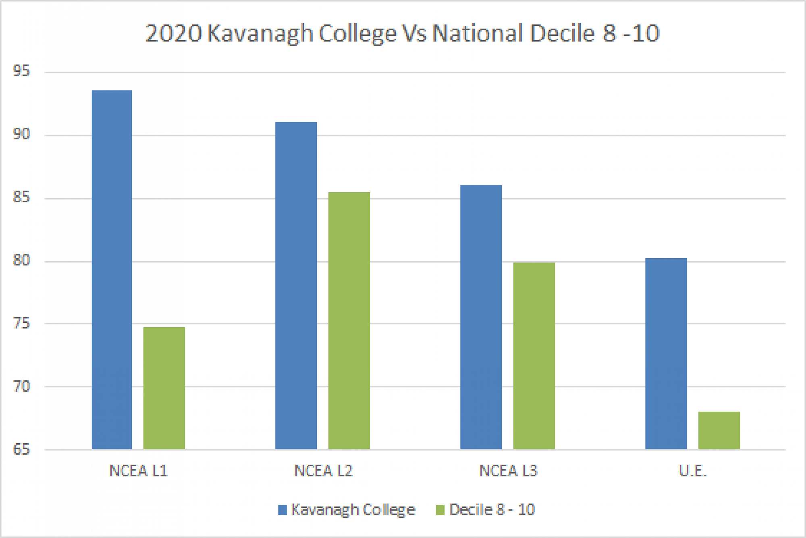
Task: Select the Decile 8 - 10 legend label
Action: tap(492, 510)
